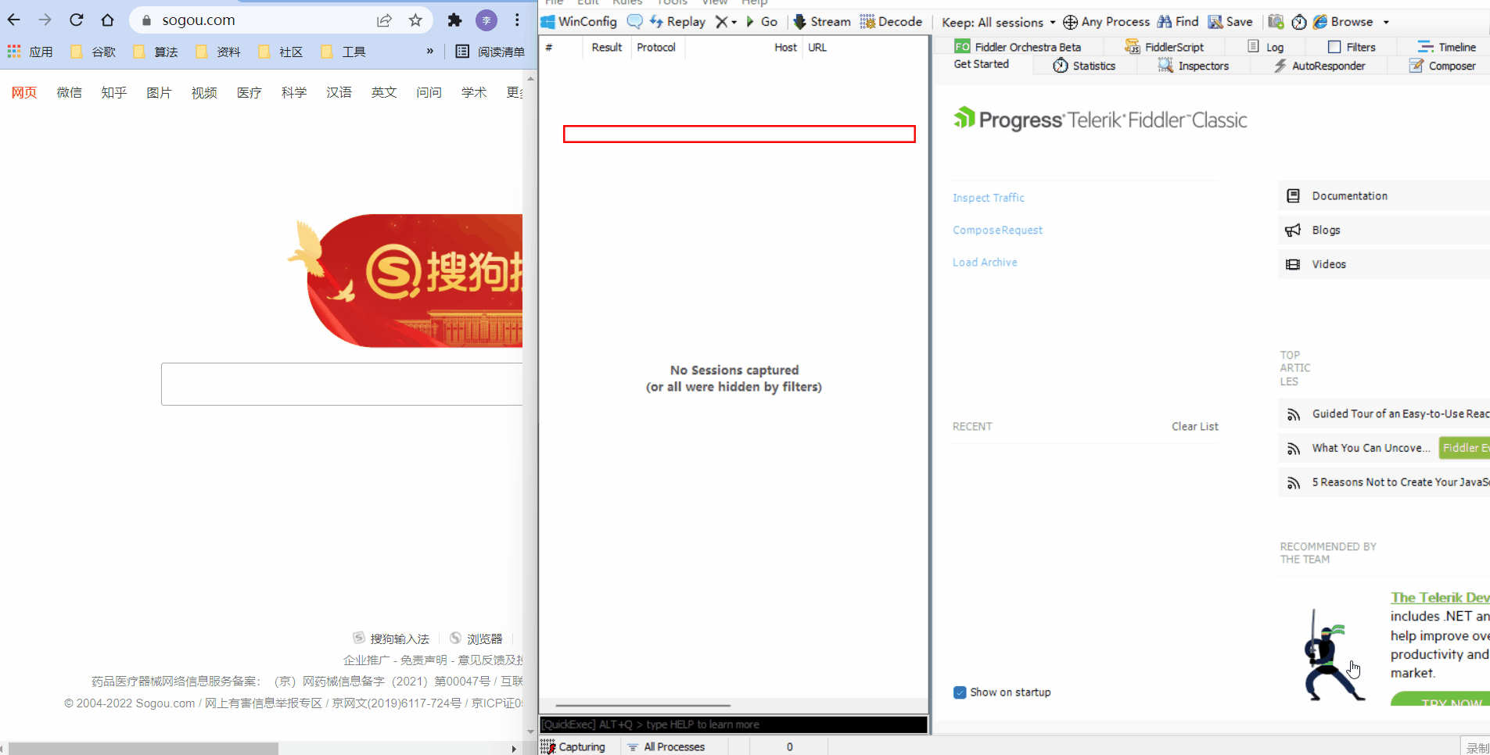This screenshot has width=1490, height=755.
Task: Toggle Stream mode in Fiddler
Action: 822,22
